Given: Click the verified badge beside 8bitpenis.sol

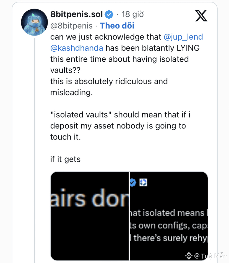Looking at the screenshot, I should click(110, 14).
